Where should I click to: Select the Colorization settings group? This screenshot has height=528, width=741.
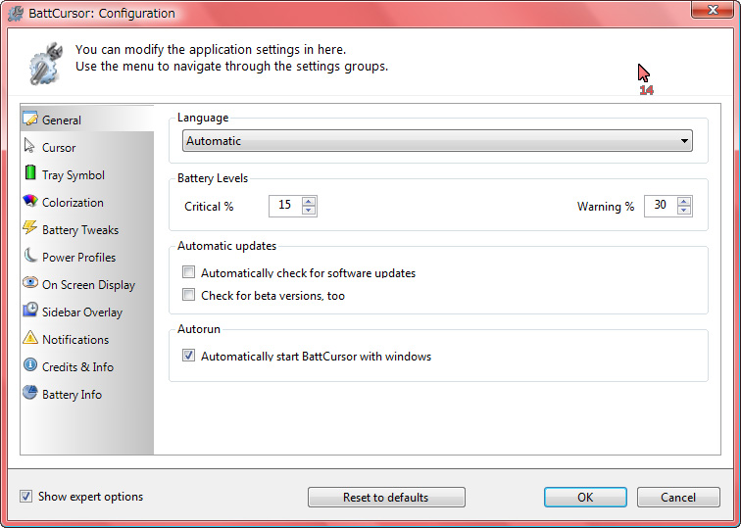click(x=87, y=202)
